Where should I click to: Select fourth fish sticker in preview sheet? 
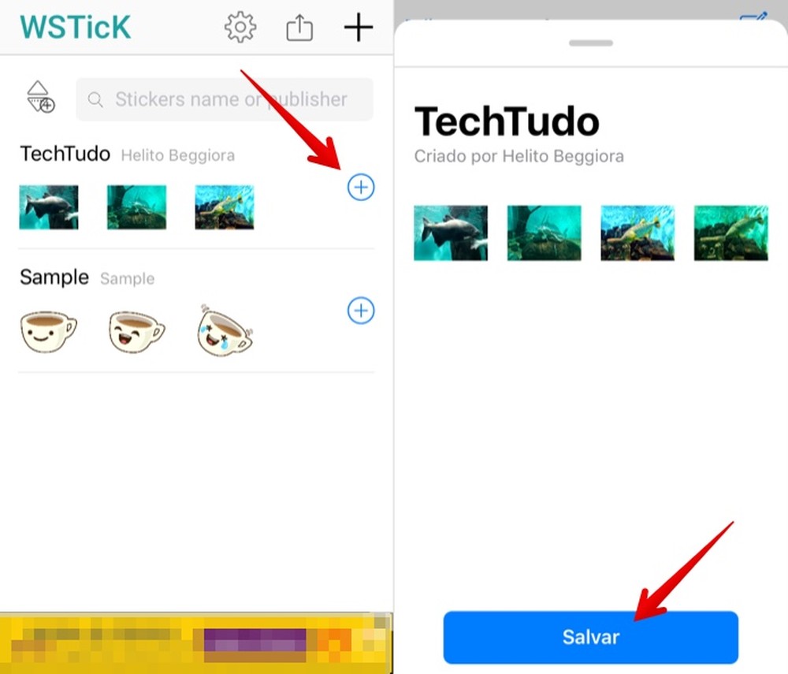point(731,233)
